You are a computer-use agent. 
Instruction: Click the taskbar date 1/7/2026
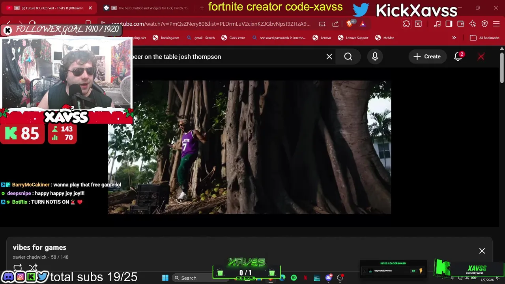[x=487, y=280]
